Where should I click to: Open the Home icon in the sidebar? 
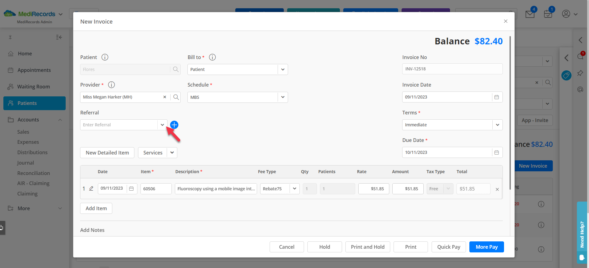[x=11, y=54]
